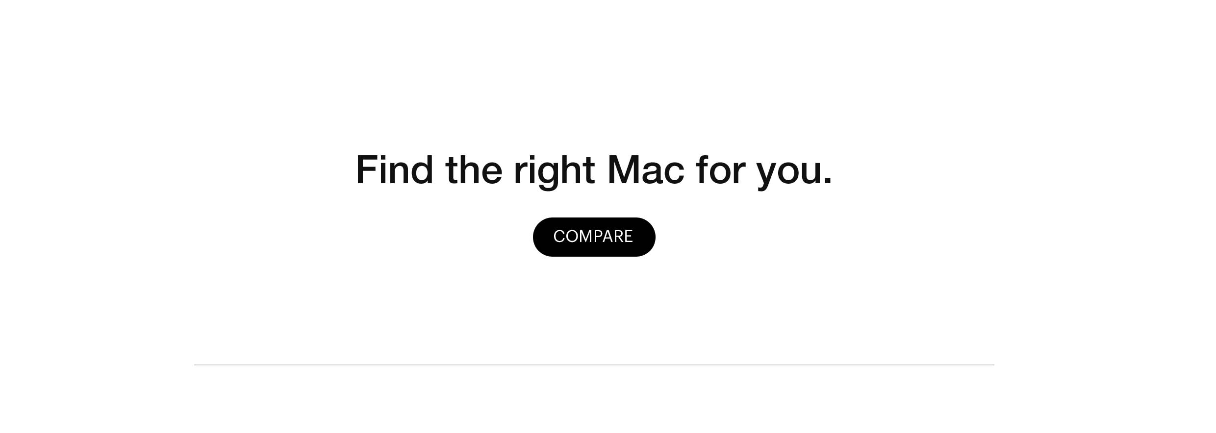Click the period at the end of the heading
This screenshot has height=433, width=1216.
click(828, 181)
